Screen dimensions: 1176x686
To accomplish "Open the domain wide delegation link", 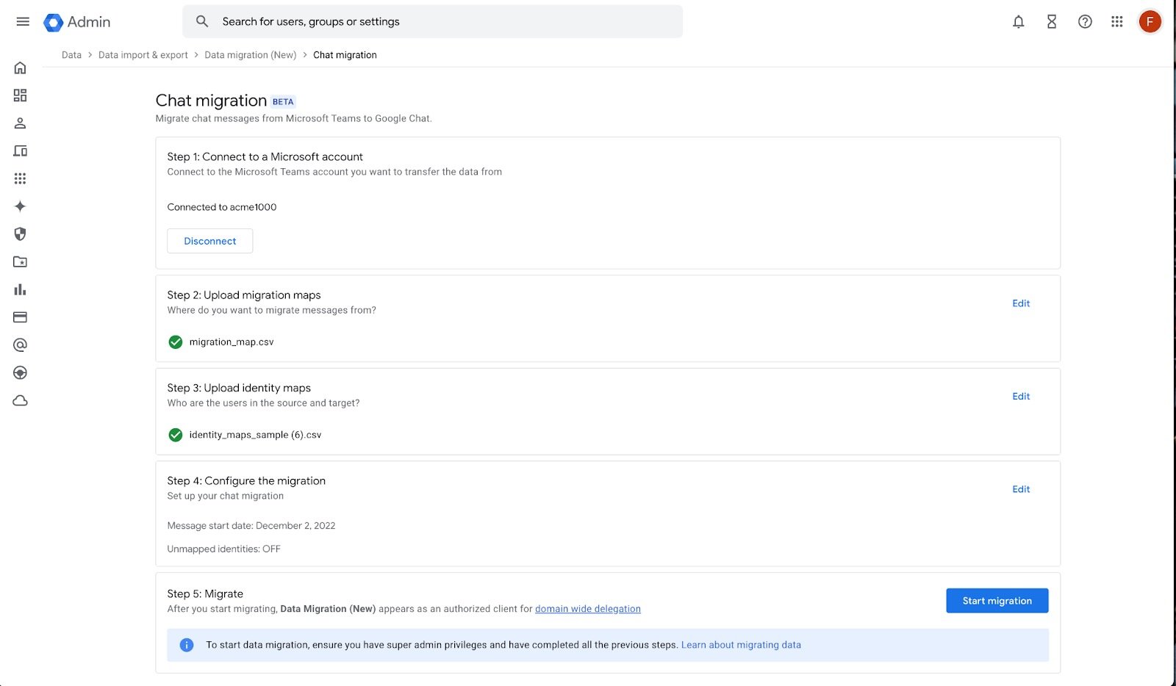I will (x=587, y=608).
